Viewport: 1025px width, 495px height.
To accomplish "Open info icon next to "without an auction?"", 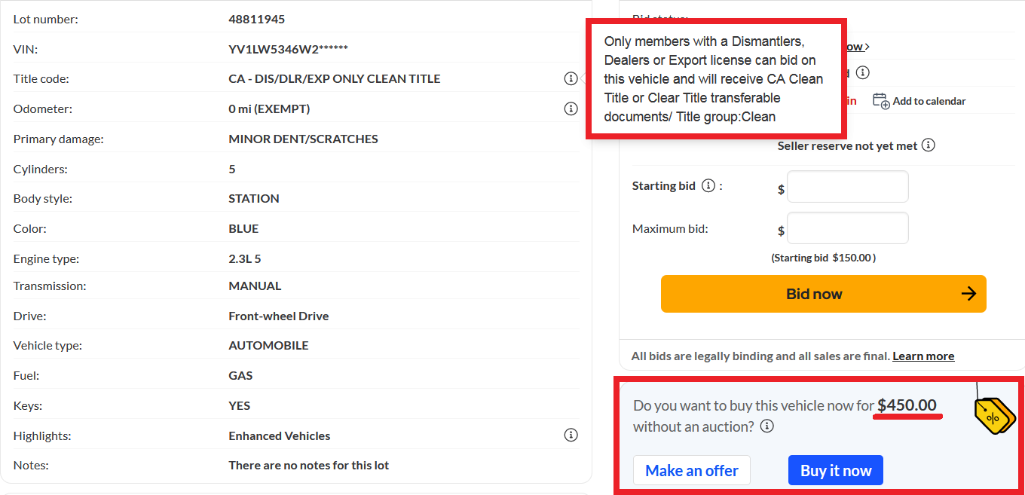I will [x=766, y=426].
